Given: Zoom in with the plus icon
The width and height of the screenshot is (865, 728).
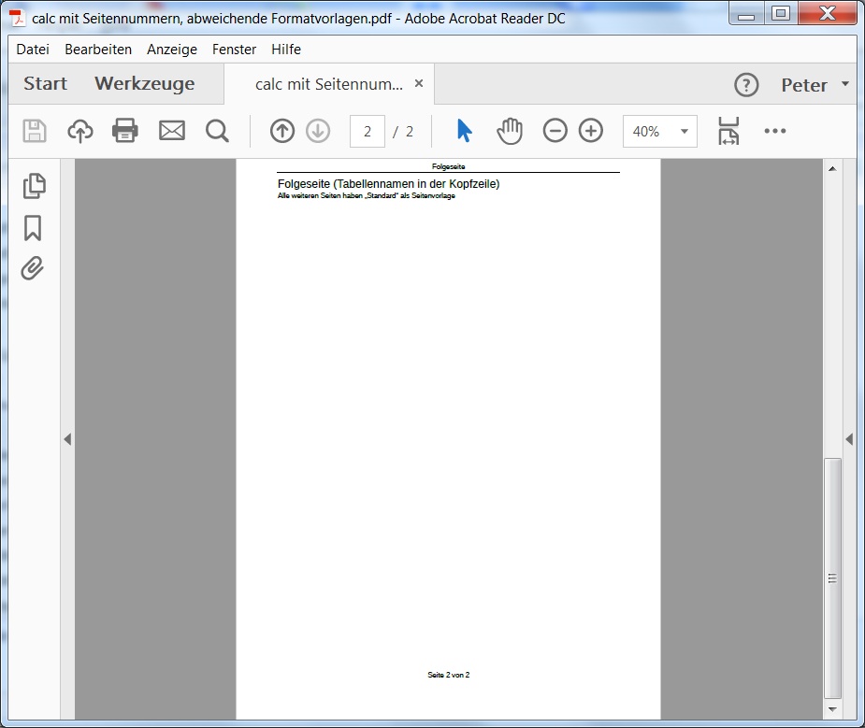Looking at the screenshot, I should pyautogui.click(x=591, y=131).
